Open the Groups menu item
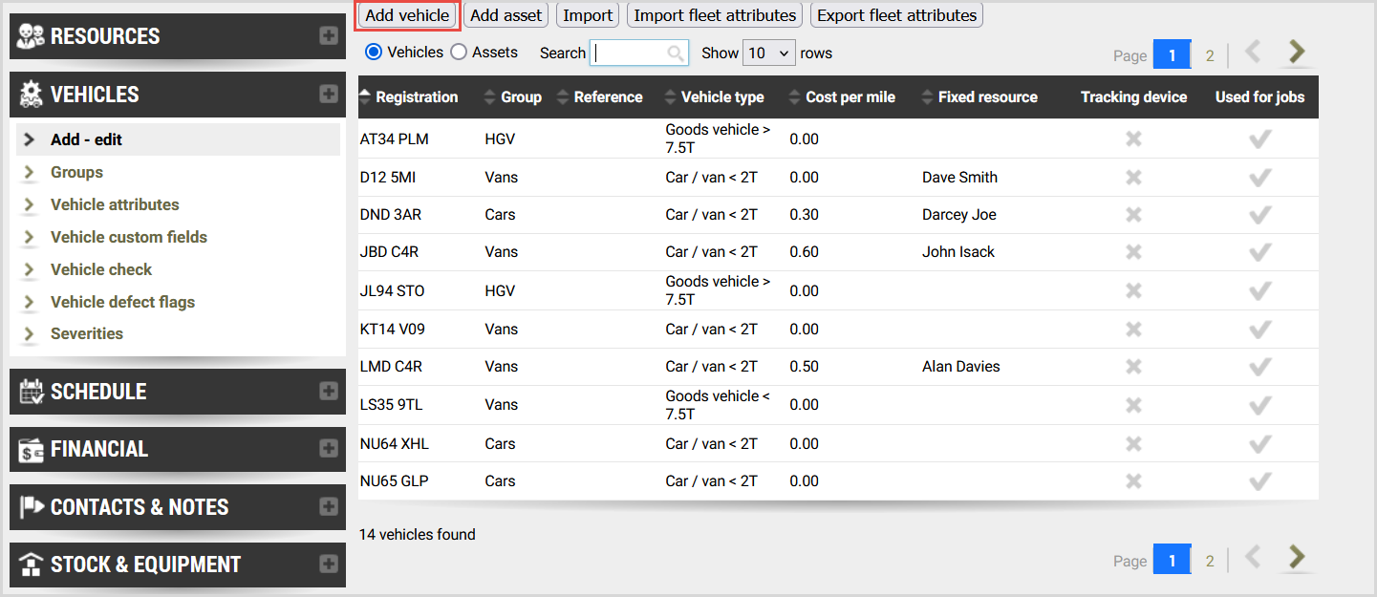Viewport: 1377px width, 597px height. pos(76,172)
